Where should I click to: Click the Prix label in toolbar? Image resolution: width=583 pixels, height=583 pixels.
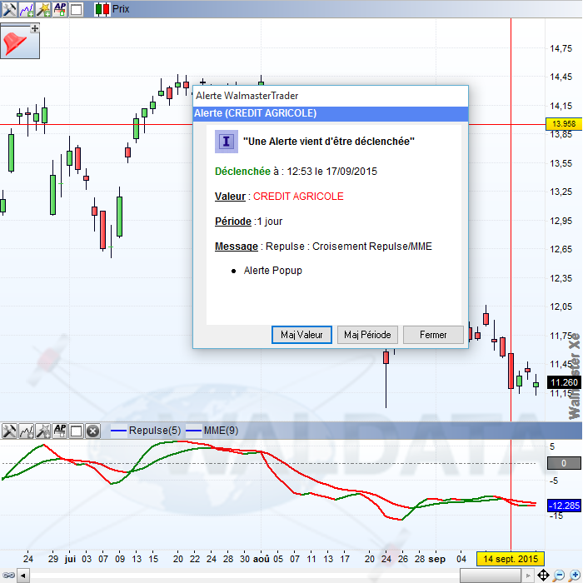point(121,9)
